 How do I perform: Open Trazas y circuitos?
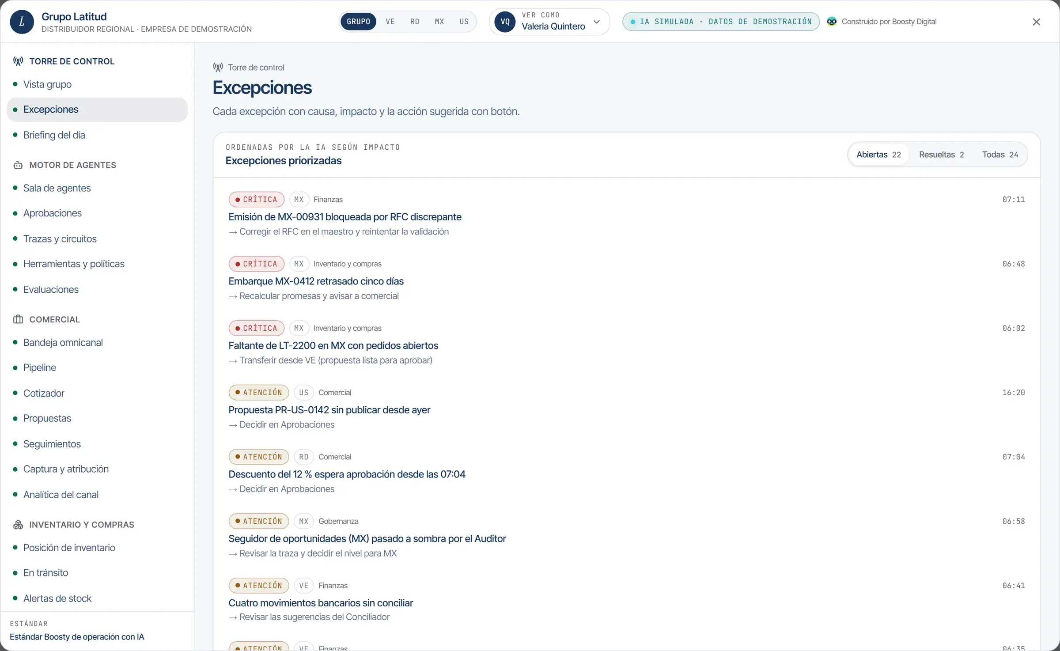point(97,239)
